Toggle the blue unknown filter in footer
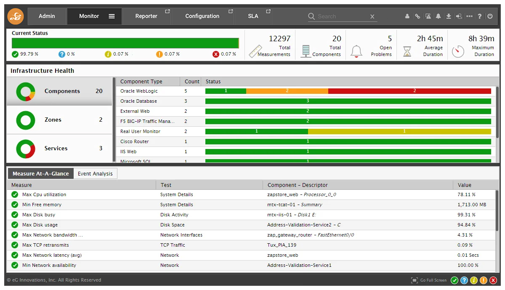The width and height of the screenshot is (505, 290). click(464, 280)
